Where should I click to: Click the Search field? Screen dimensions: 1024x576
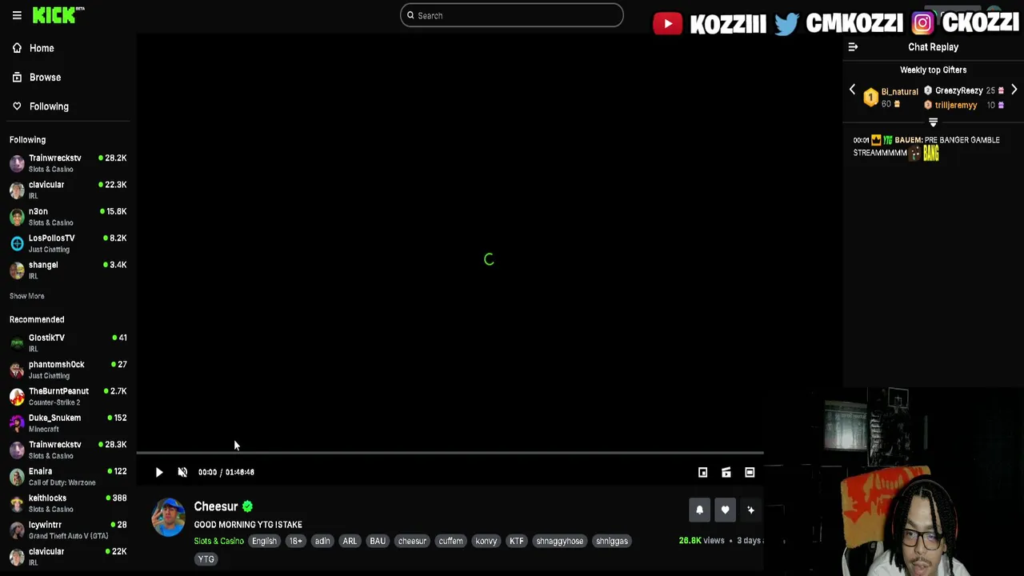(511, 15)
